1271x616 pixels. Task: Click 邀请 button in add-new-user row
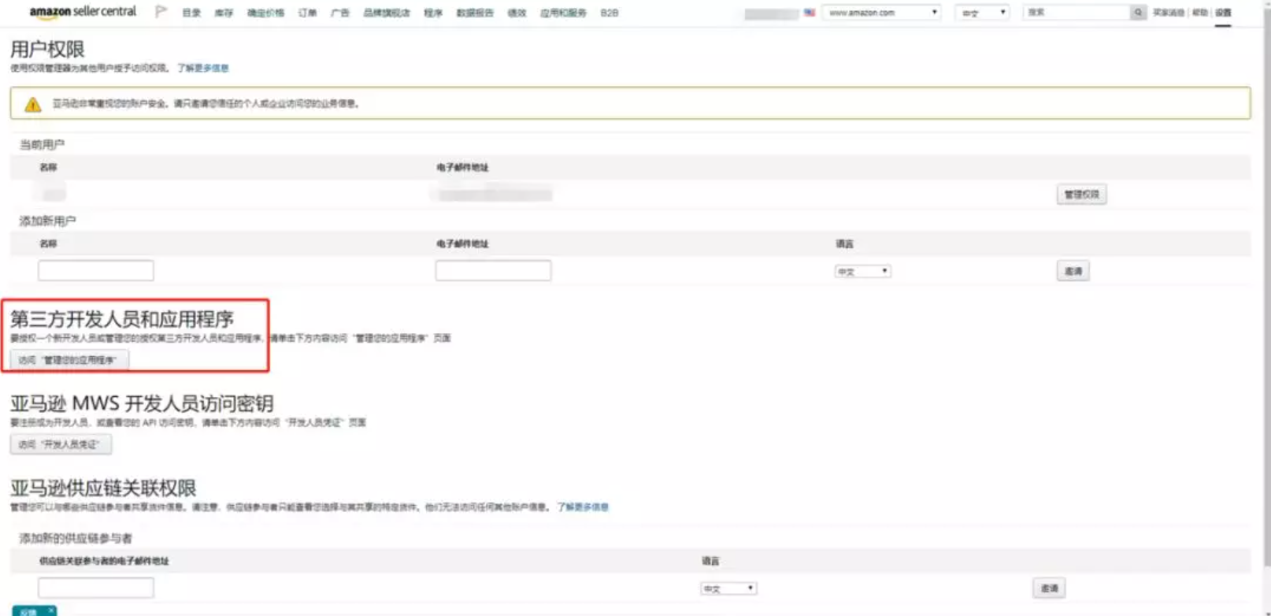(1073, 271)
